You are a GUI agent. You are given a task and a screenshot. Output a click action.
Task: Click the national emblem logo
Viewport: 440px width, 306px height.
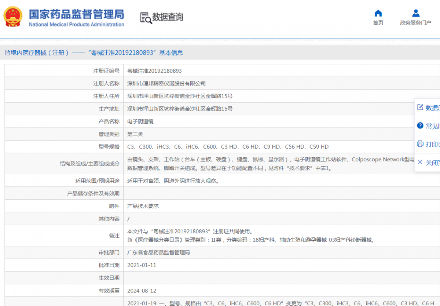[13, 17]
